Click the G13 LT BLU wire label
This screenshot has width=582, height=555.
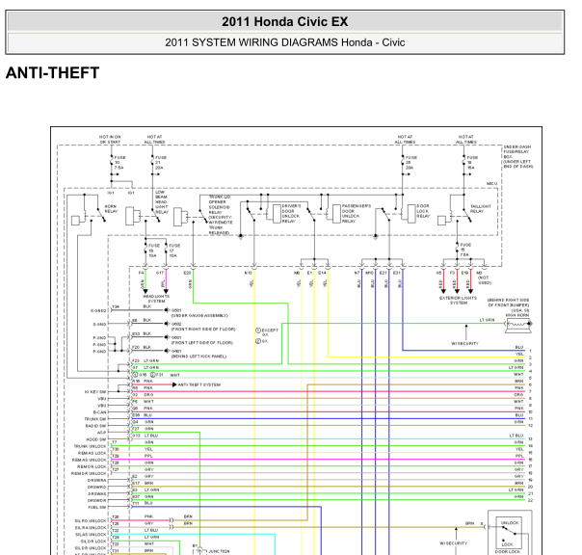(x=145, y=436)
